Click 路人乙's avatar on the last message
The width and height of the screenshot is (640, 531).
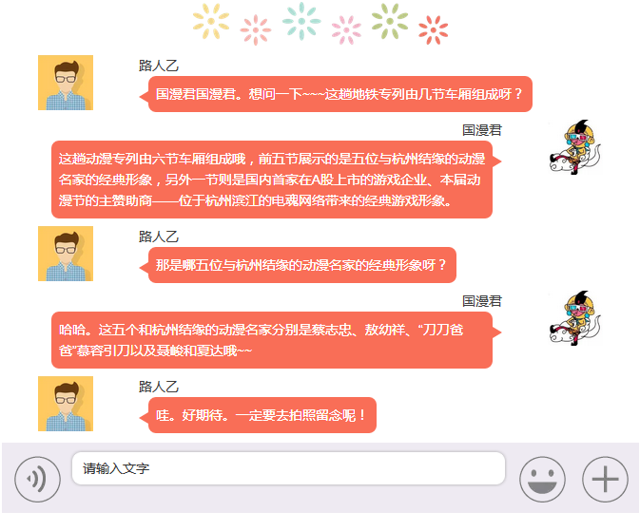coord(66,404)
